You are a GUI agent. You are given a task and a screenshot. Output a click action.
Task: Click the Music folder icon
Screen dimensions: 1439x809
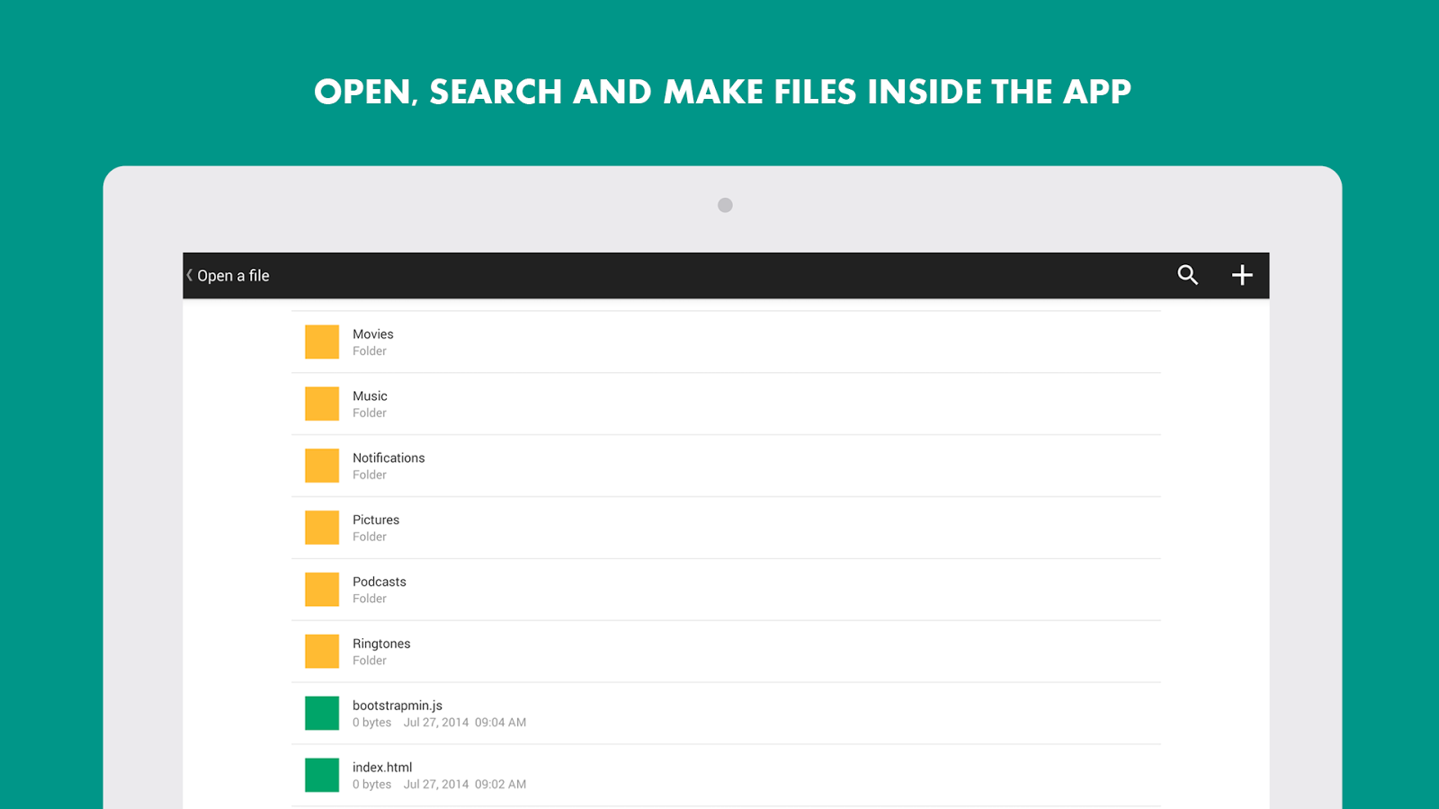tap(321, 404)
